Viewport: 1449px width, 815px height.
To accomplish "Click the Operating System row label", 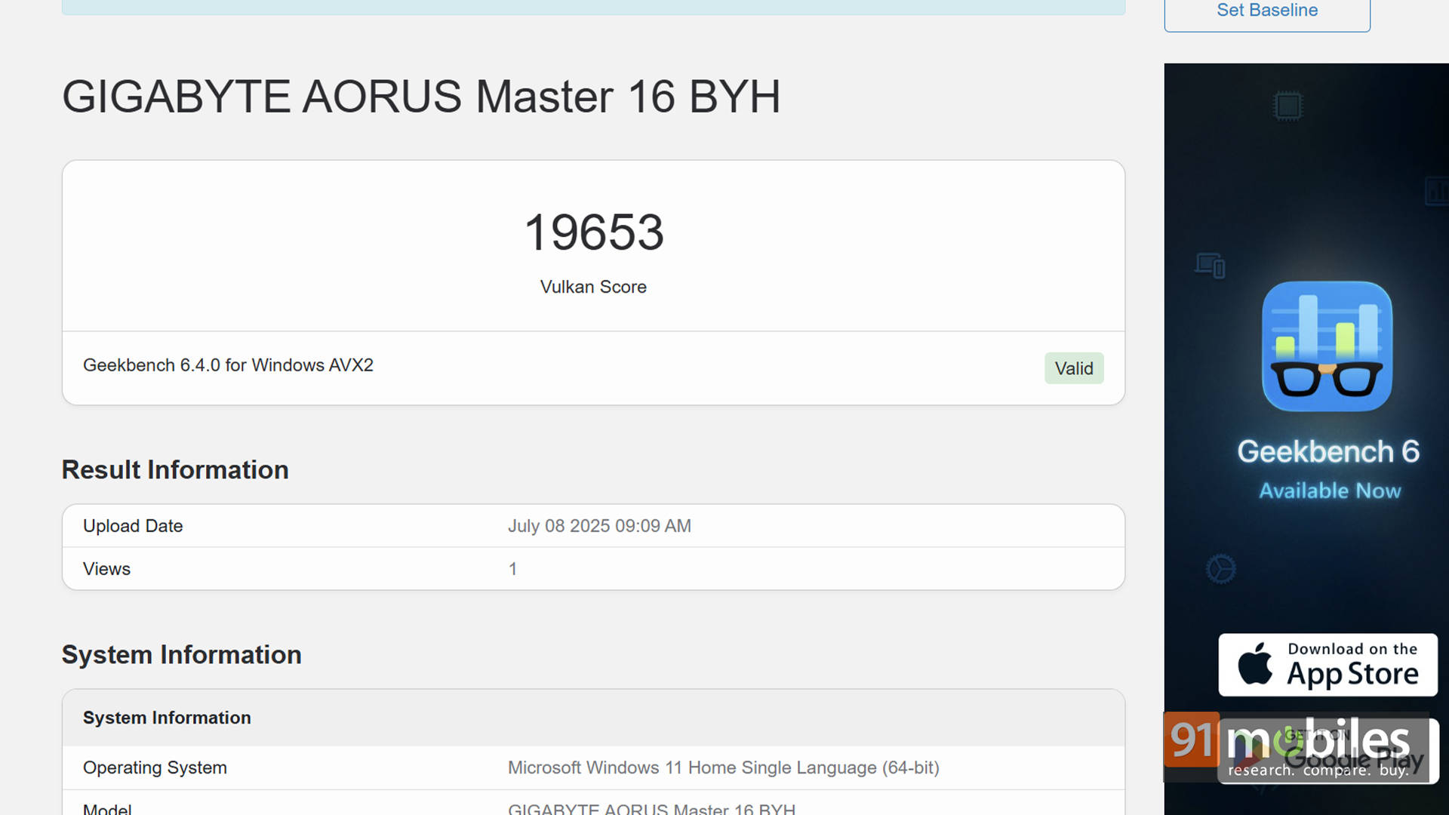I will click(155, 767).
